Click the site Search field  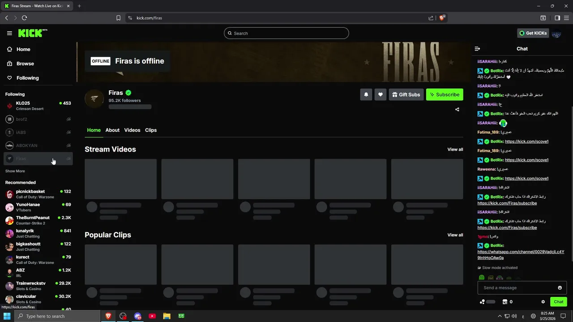tap(286, 33)
